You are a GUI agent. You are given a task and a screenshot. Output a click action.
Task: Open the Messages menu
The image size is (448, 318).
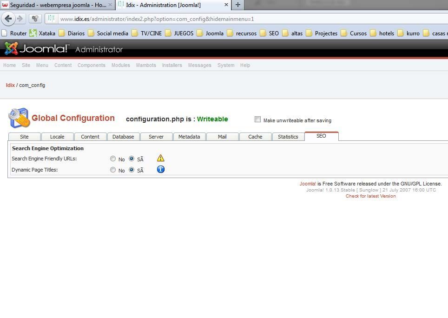(200, 65)
